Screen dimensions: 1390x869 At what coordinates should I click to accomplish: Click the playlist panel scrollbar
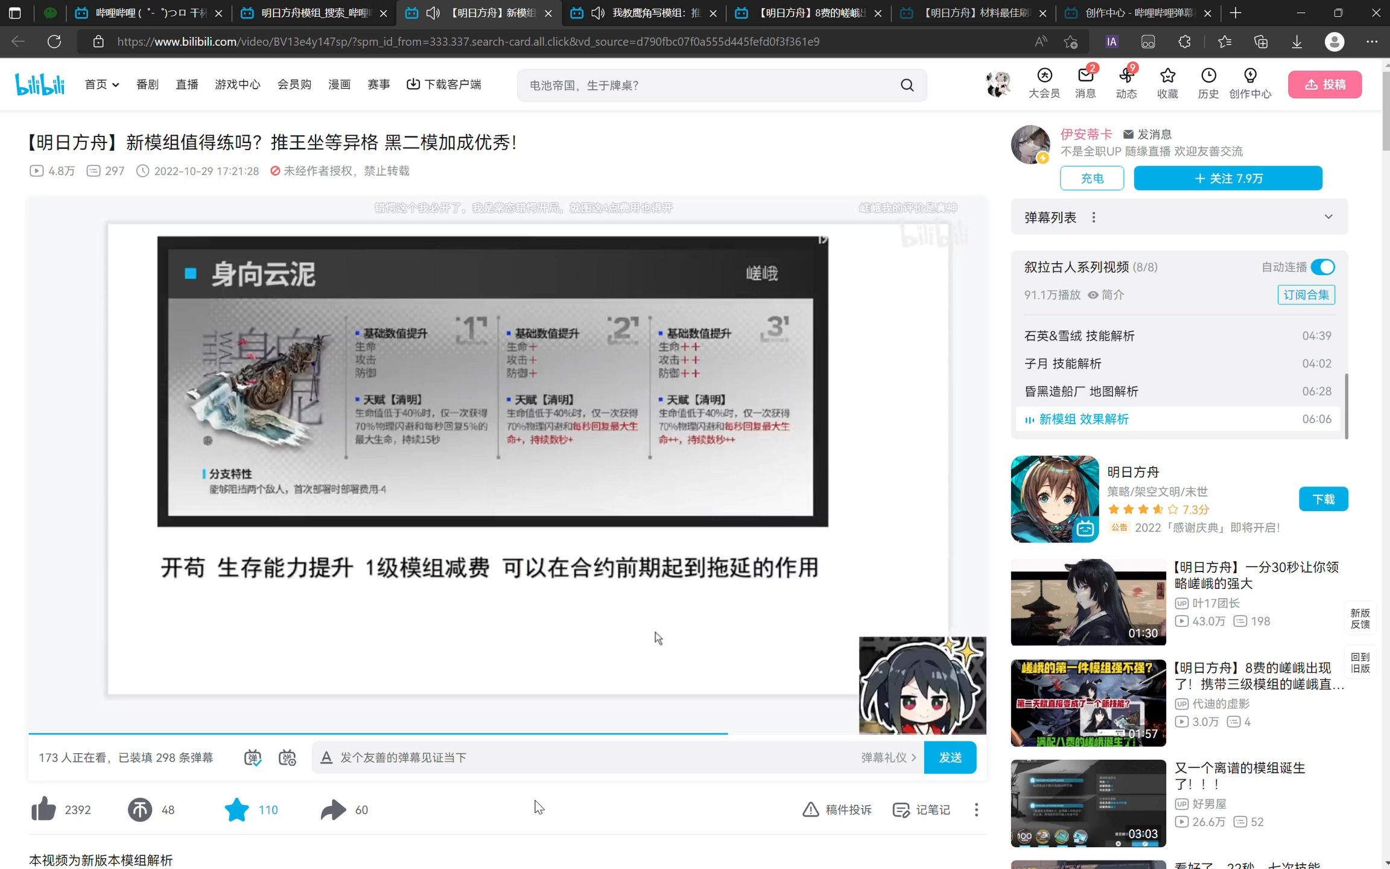[1346, 406]
